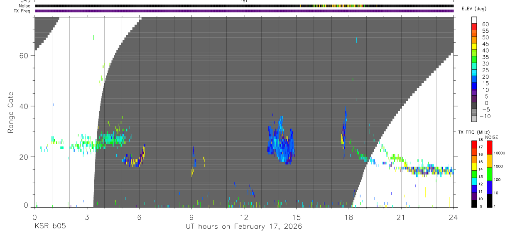Click the green segment of the NOISE color bar
510x235 pixels.
point(490,174)
